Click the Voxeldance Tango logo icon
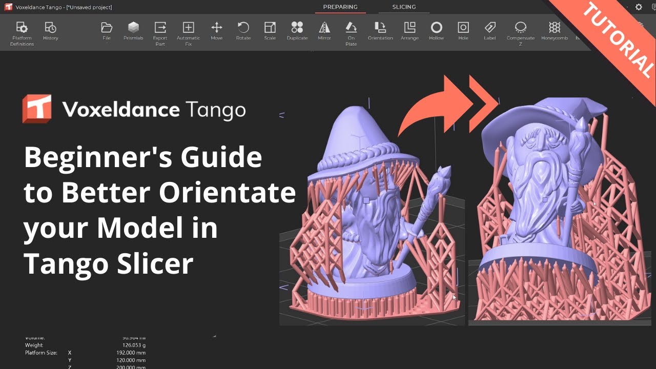656x369 pixels. [x=37, y=109]
